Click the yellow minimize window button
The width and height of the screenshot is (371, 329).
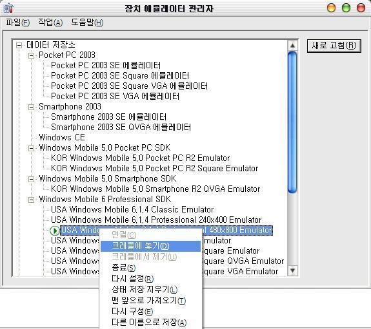(331, 8)
